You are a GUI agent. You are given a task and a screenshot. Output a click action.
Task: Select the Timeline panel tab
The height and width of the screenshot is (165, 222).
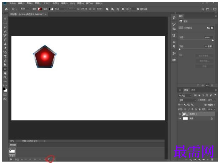[13, 145]
